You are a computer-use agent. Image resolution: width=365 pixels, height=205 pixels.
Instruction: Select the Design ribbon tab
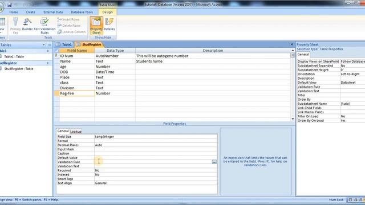point(107,12)
